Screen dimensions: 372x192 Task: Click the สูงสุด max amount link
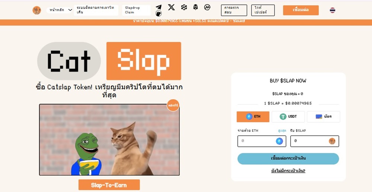pos(282,130)
